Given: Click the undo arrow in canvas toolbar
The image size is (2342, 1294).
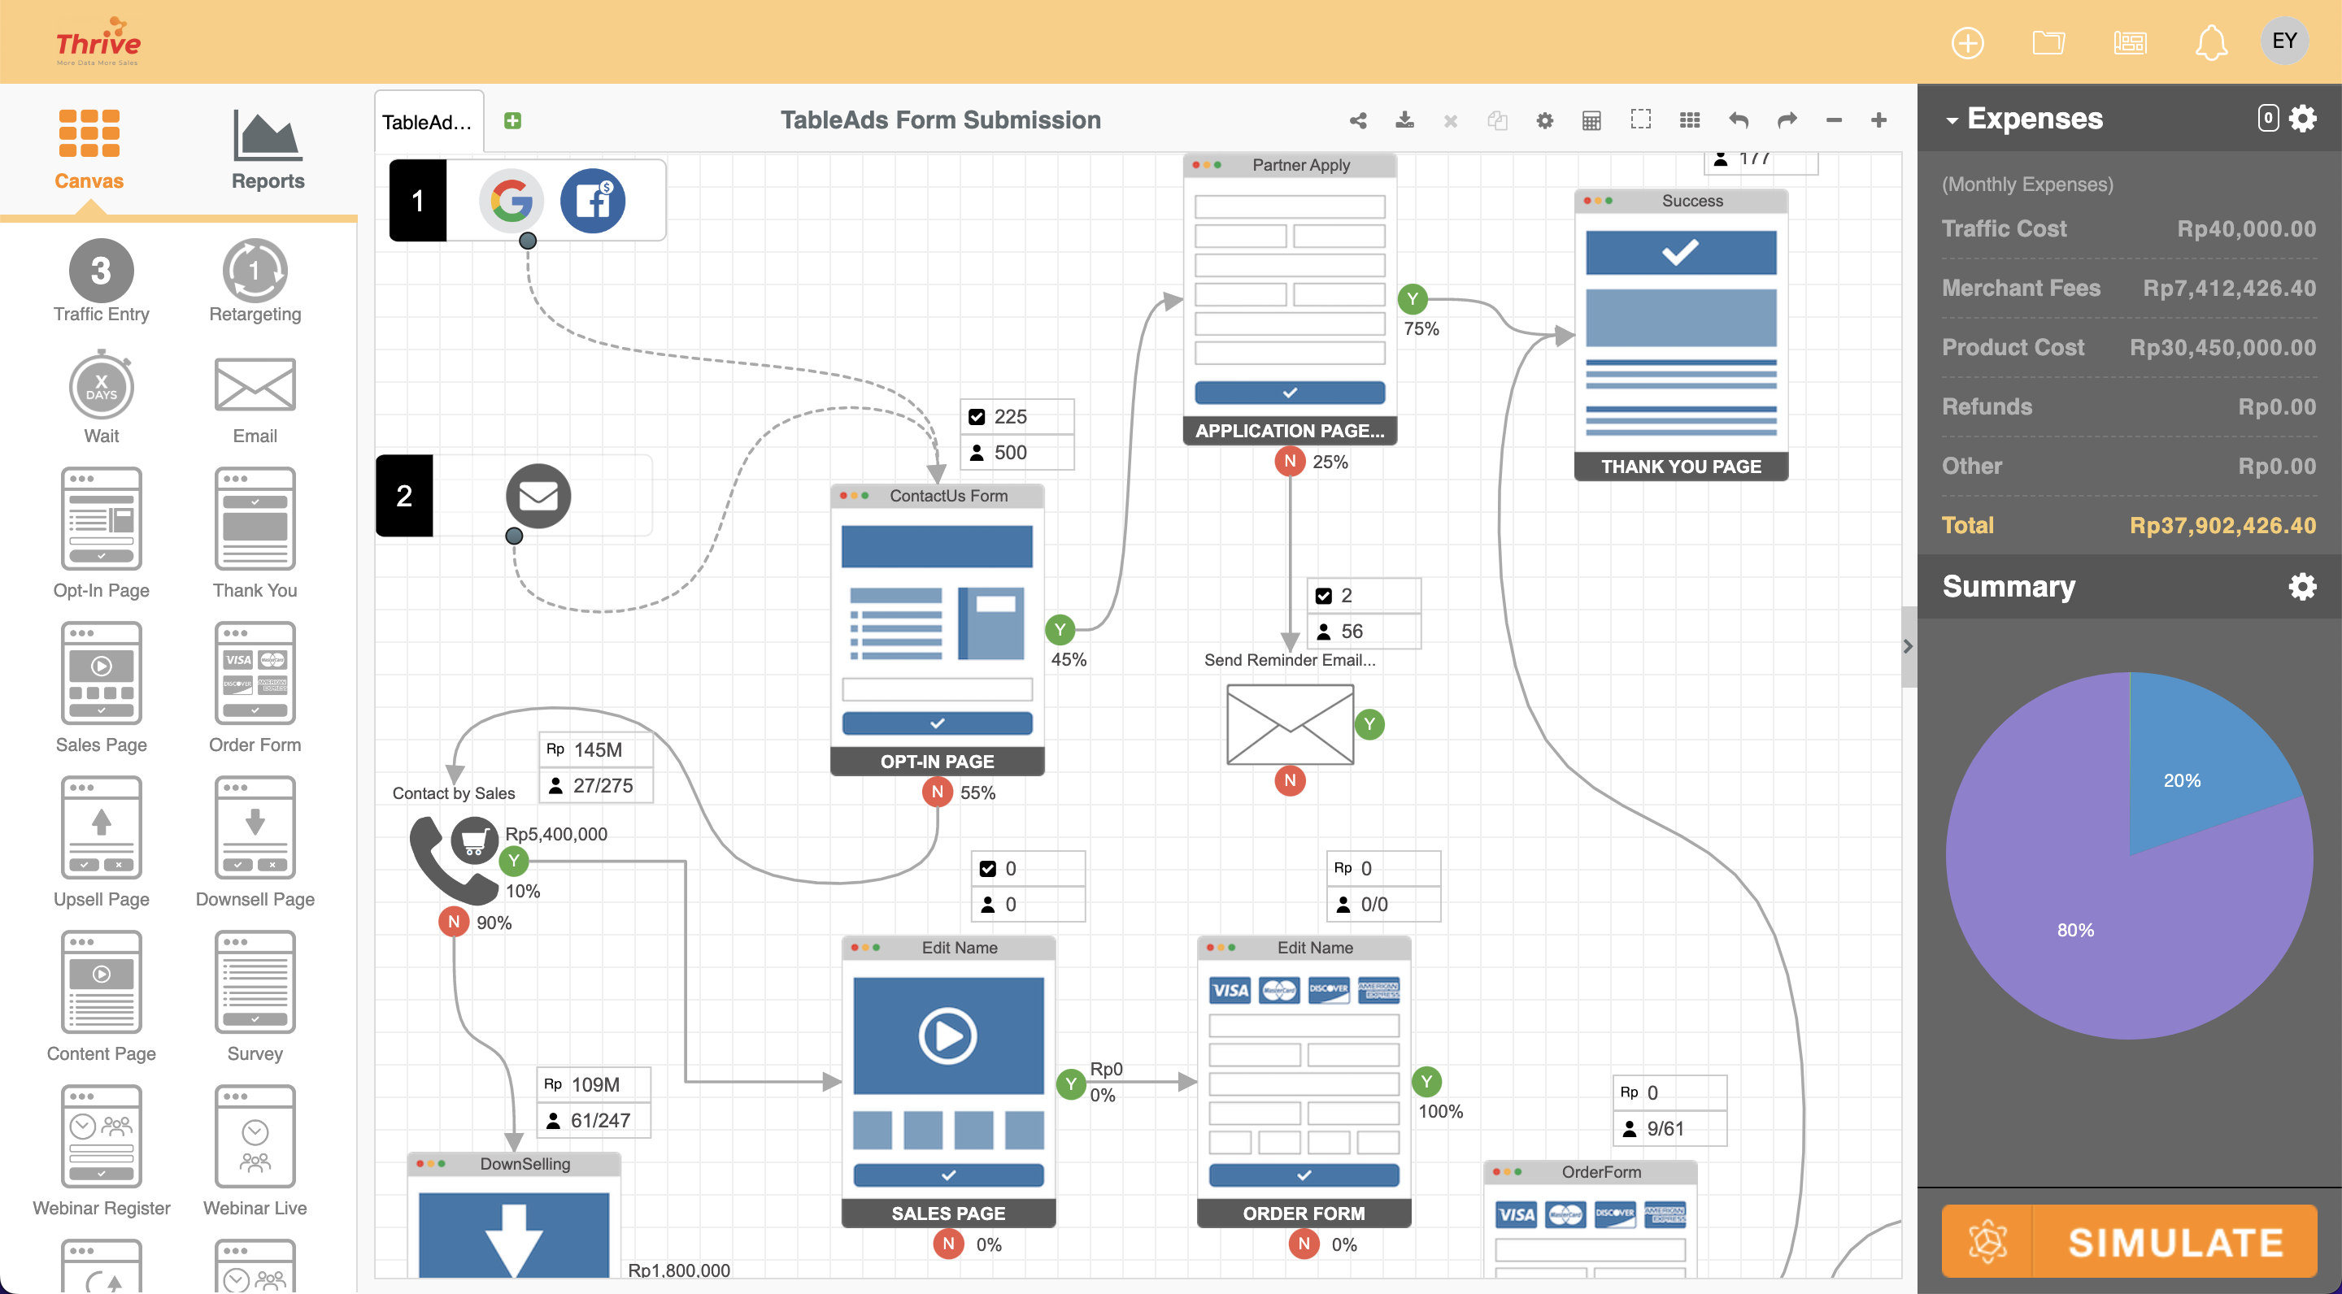Looking at the screenshot, I should click(x=1739, y=120).
